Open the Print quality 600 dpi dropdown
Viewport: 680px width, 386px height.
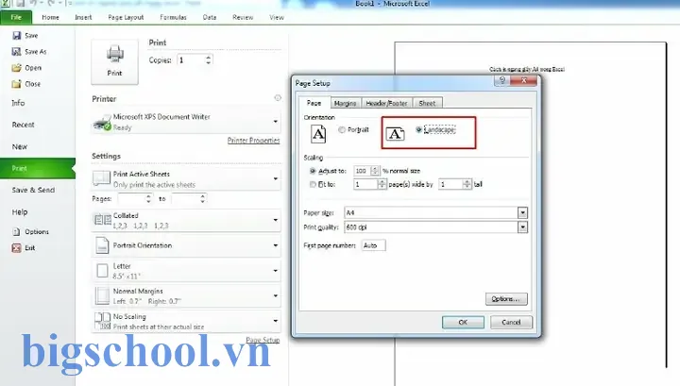[522, 227]
